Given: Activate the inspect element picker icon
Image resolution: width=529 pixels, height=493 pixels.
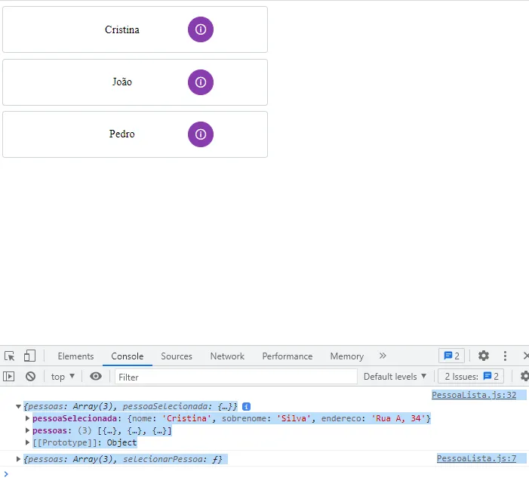Looking at the screenshot, I should [x=10, y=356].
